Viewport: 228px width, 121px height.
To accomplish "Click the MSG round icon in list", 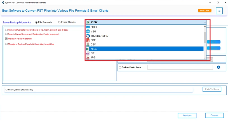I will pos(88,31).
